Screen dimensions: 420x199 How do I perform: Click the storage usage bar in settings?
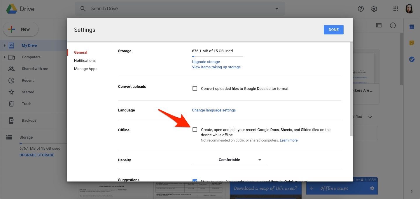coord(218,56)
